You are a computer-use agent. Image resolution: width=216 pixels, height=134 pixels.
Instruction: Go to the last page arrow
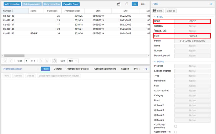47,61
